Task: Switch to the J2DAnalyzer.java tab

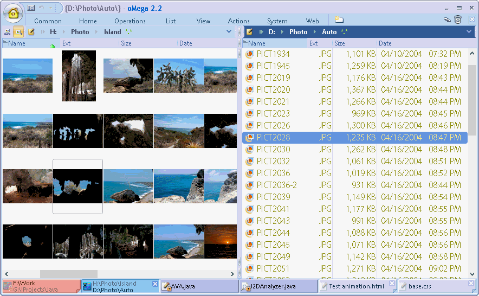Action: 276,286
